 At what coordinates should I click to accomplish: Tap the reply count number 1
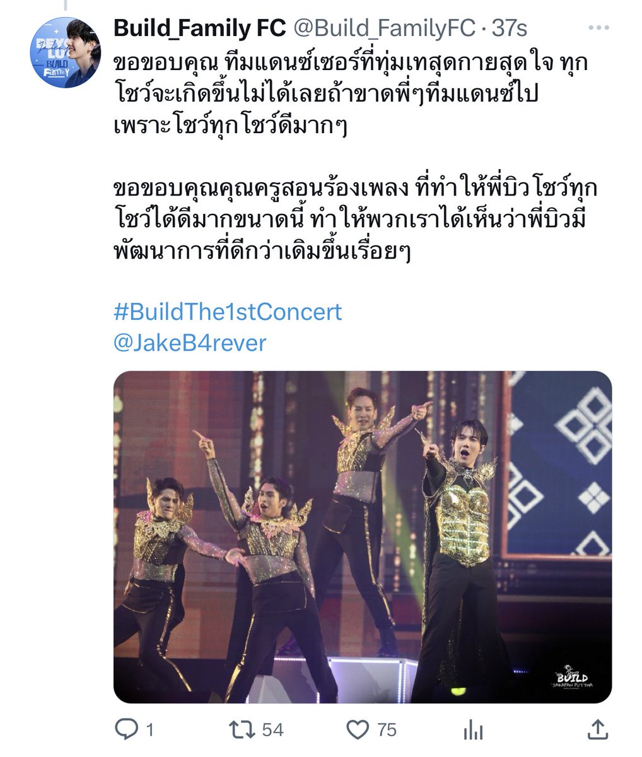(x=149, y=731)
